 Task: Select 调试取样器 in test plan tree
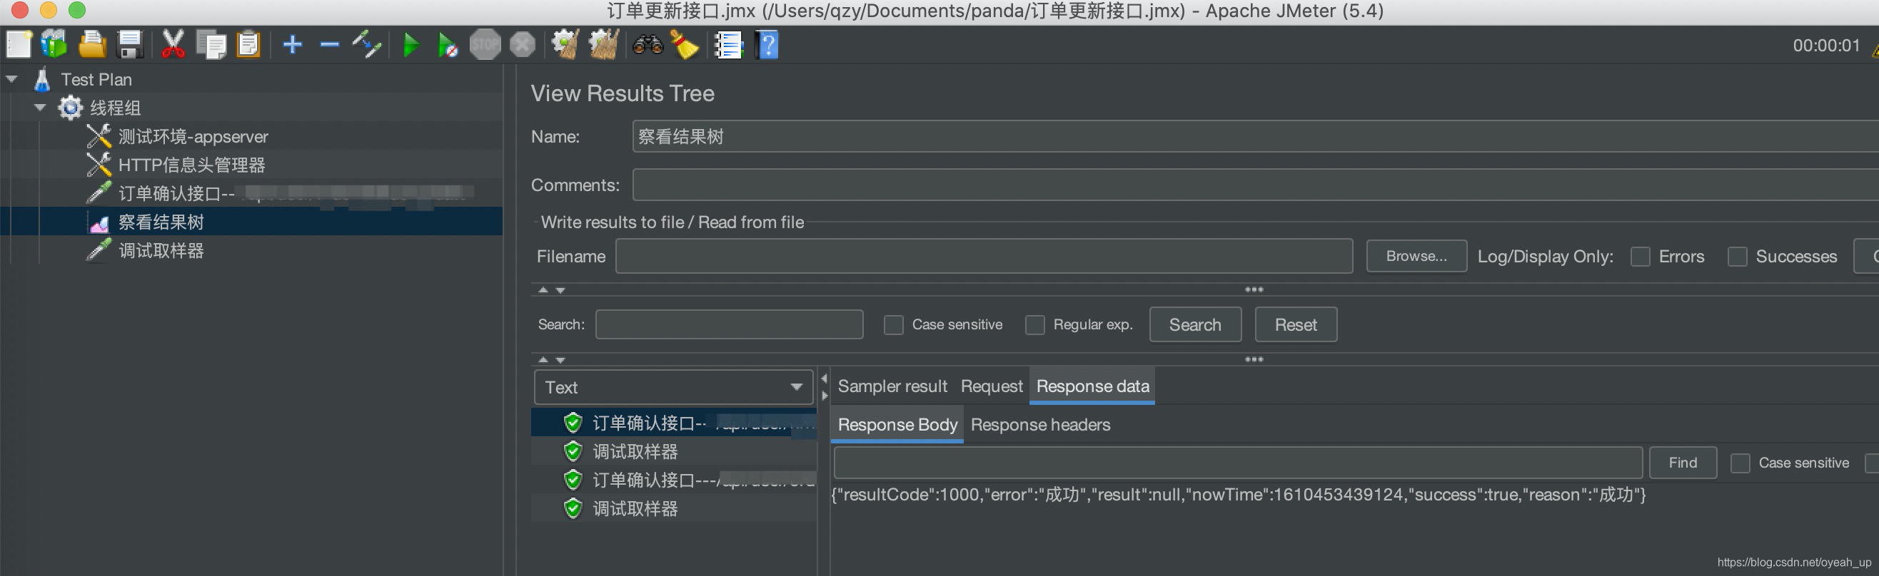(161, 250)
